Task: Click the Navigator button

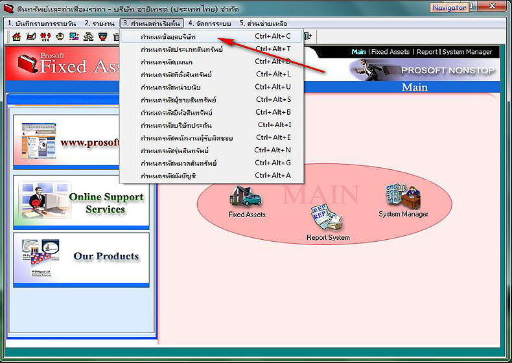Action: (x=449, y=7)
